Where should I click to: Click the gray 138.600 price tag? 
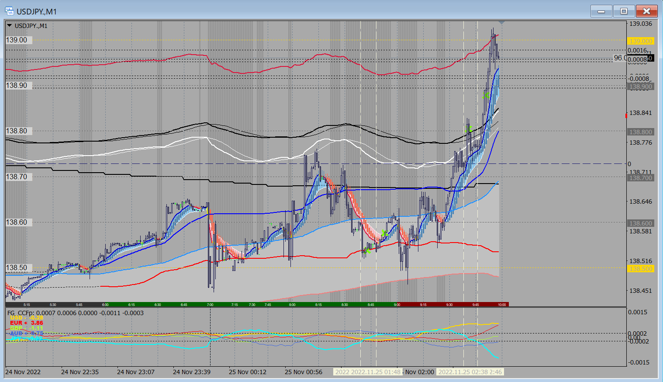[x=640, y=223]
